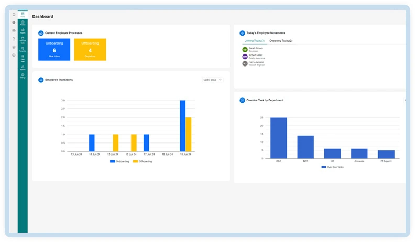Click the yellow Offboarding 4 card

point(90,49)
